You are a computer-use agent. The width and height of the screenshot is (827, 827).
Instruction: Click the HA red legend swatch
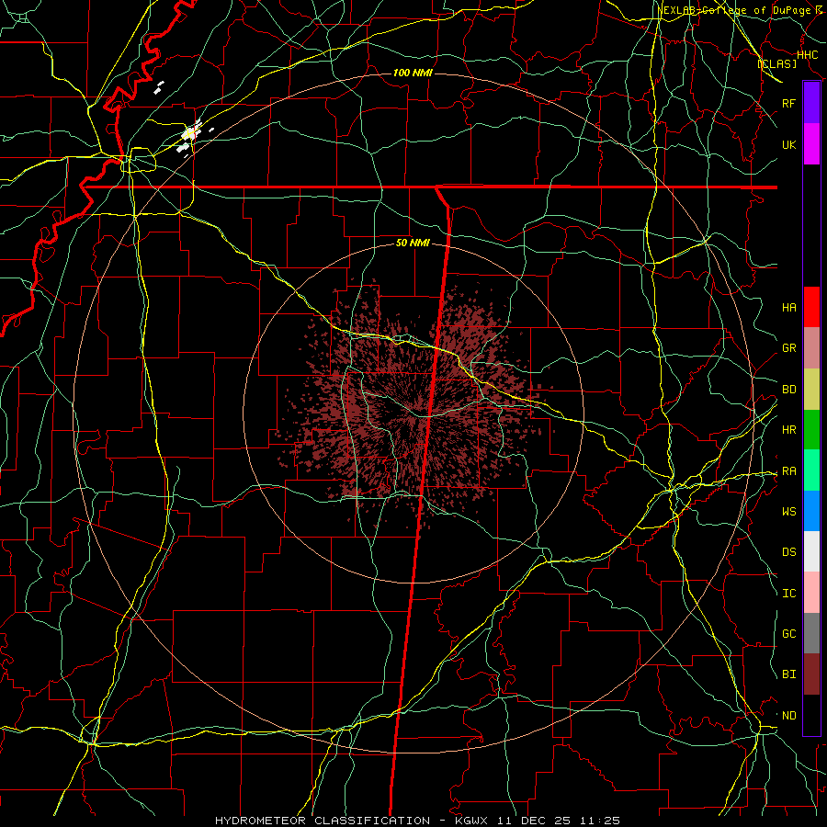click(x=811, y=307)
